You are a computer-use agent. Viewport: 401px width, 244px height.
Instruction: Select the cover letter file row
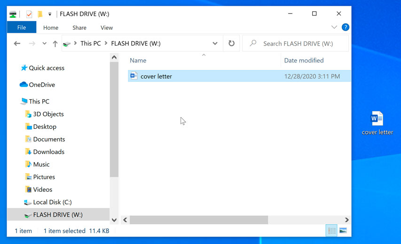[x=239, y=76]
